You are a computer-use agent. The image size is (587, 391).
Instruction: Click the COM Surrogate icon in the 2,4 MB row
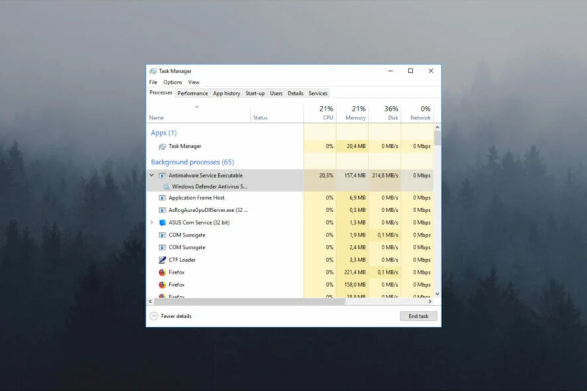[162, 248]
